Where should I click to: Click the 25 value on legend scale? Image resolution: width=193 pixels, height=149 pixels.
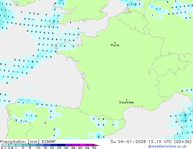coord(59,148)
